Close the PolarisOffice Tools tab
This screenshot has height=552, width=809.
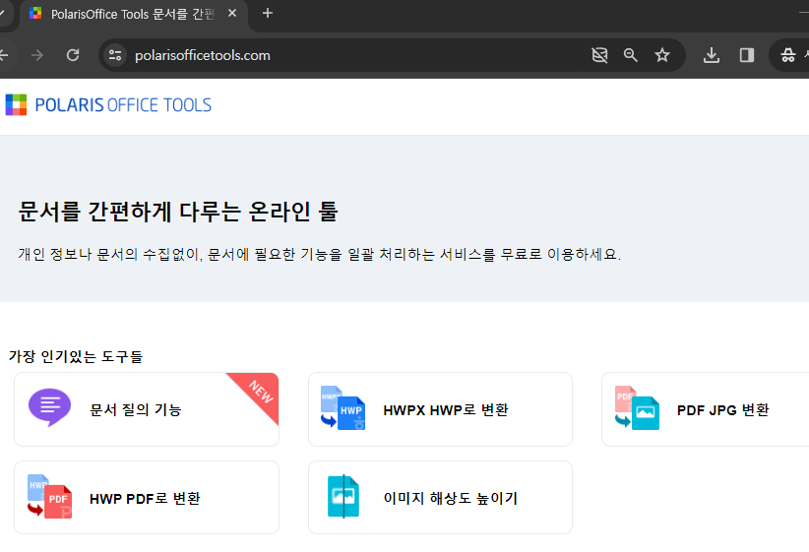point(232,14)
